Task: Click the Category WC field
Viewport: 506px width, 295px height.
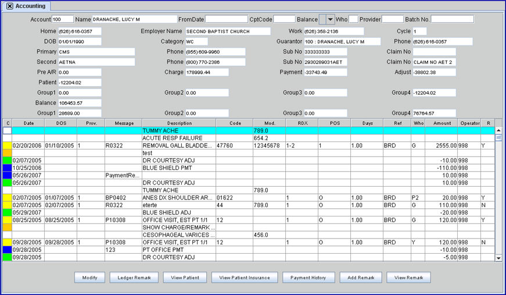Action: pyautogui.click(x=196, y=42)
